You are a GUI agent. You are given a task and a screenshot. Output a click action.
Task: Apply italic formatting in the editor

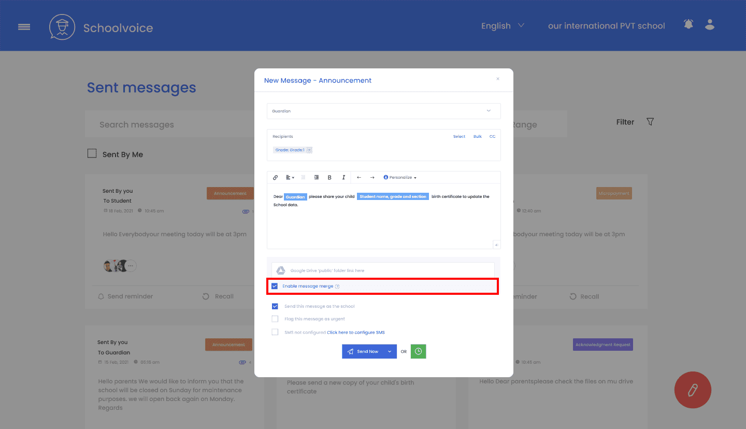click(343, 177)
